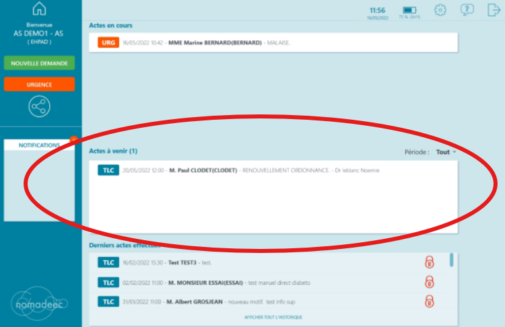Click the 11:56 clock display
This screenshot has height=327, width=505.
pos(377,10)
